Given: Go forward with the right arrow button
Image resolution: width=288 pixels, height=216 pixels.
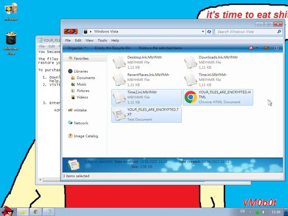Looking at the screenshot, I should [74, 31].
